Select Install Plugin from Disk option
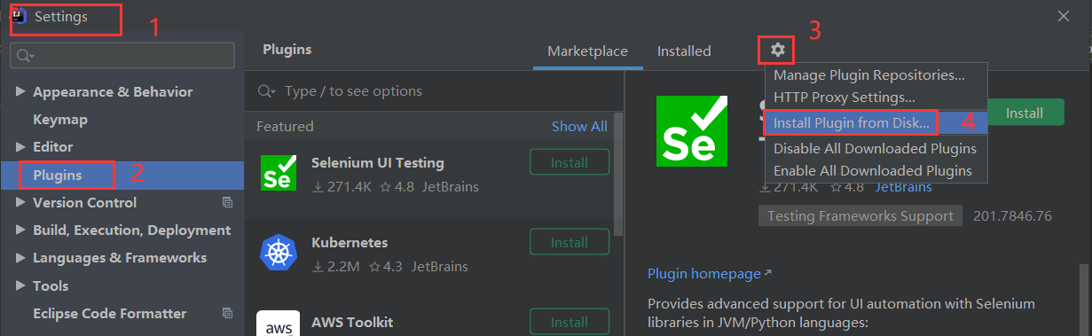1092x336 pixels. pos(876,122)
